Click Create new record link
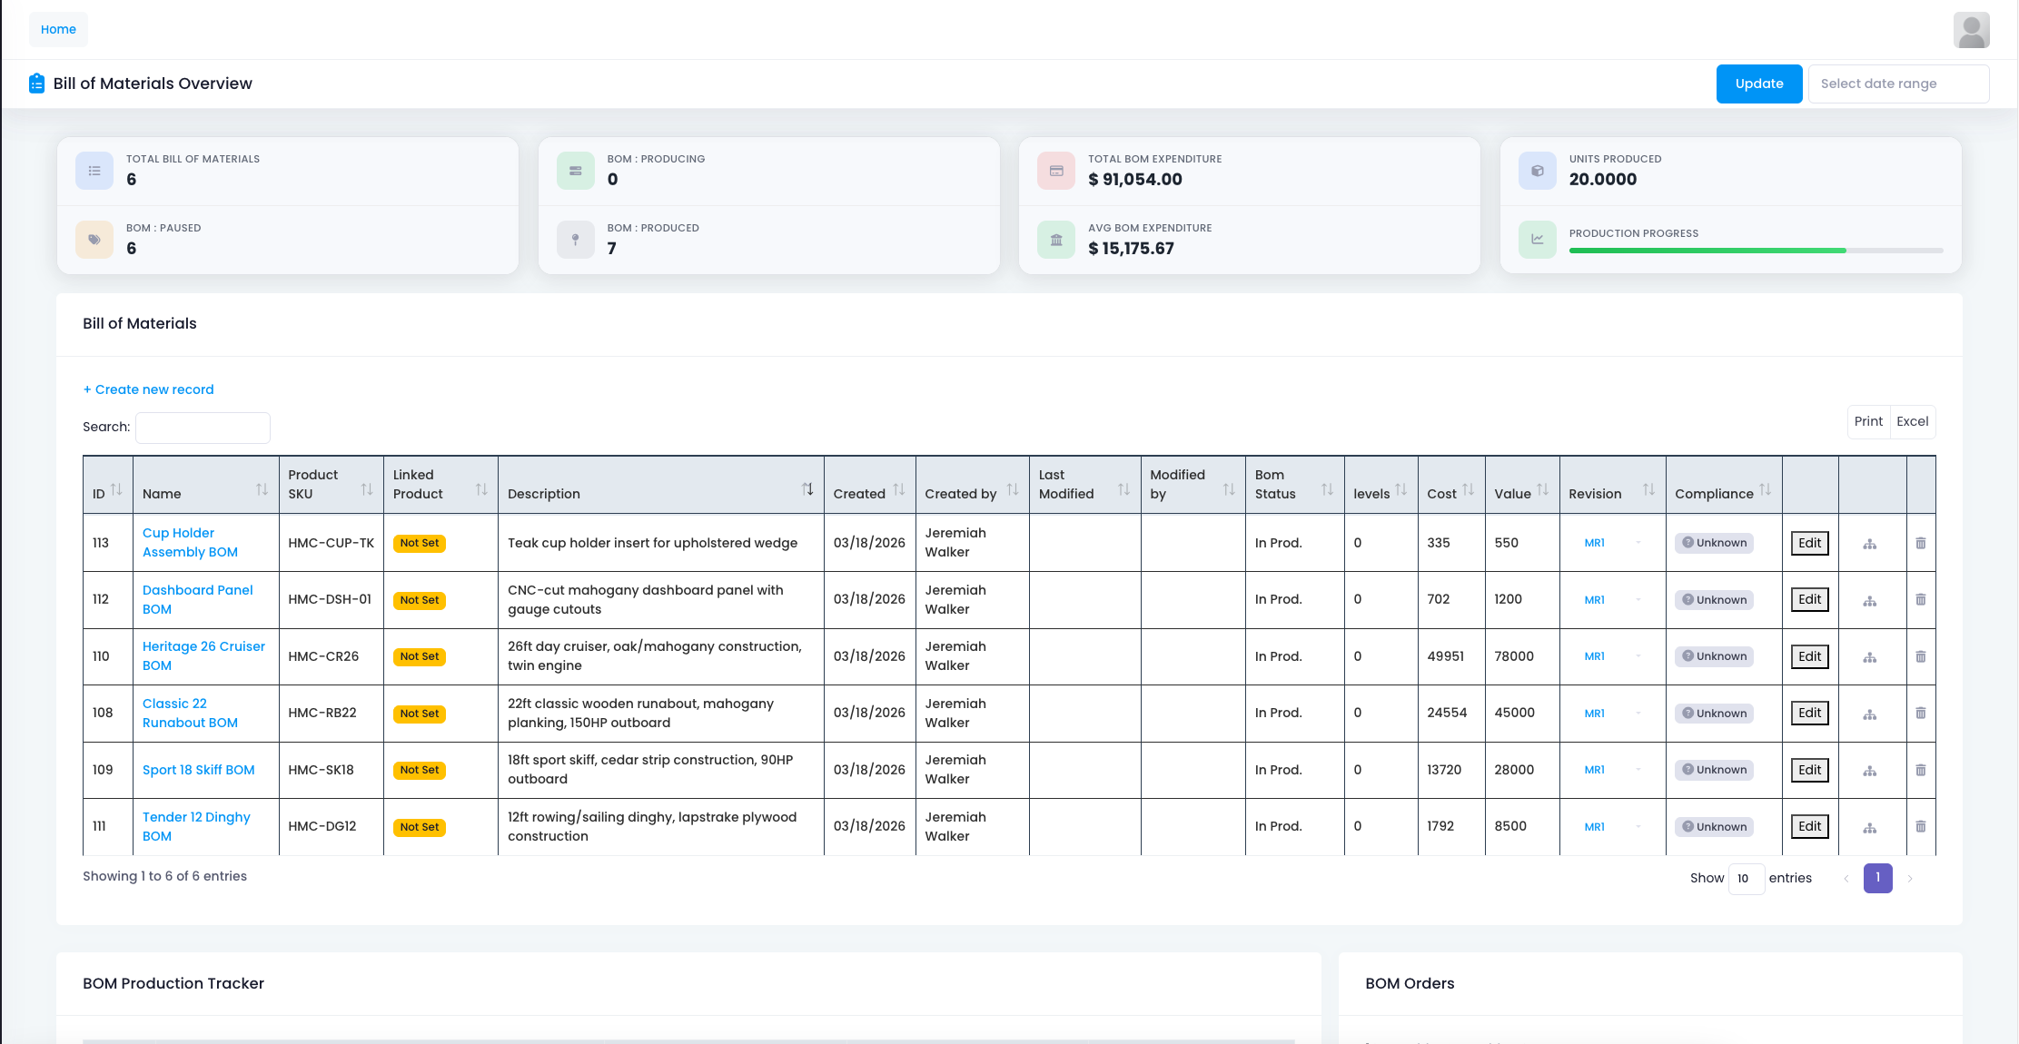 148,389
